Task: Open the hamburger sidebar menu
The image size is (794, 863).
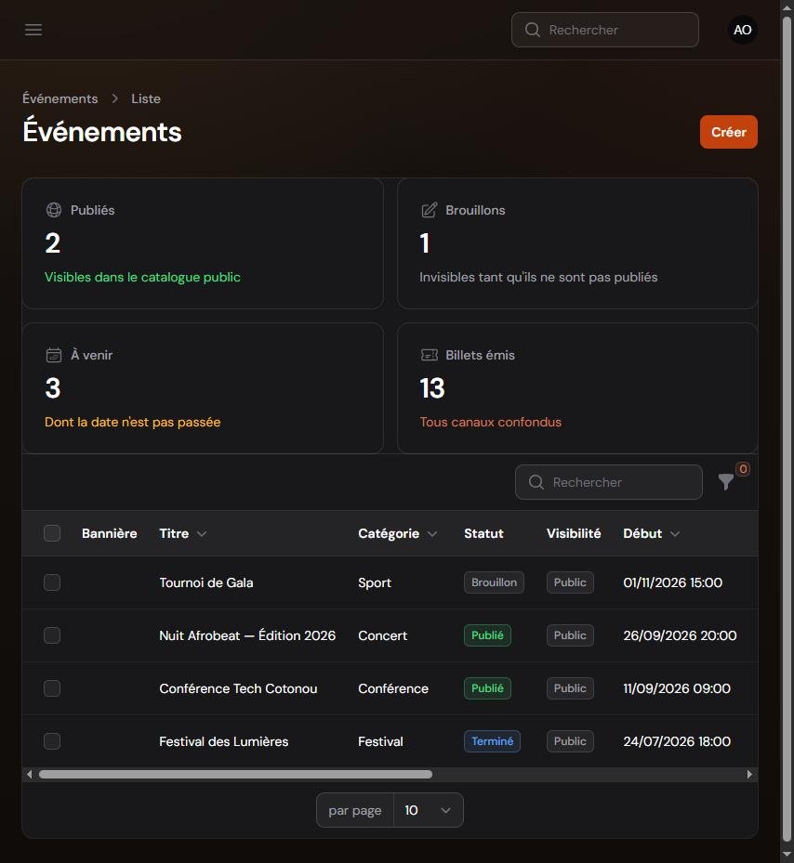Action: point(33,30)
